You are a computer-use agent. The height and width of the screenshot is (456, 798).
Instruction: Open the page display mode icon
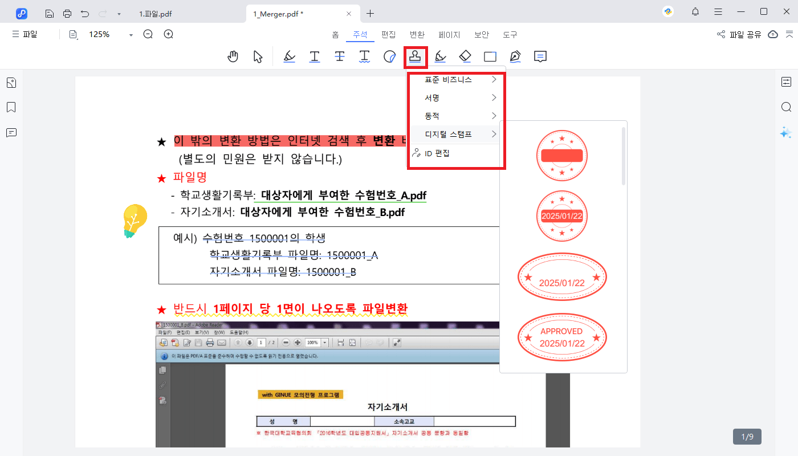coord(73,34)
